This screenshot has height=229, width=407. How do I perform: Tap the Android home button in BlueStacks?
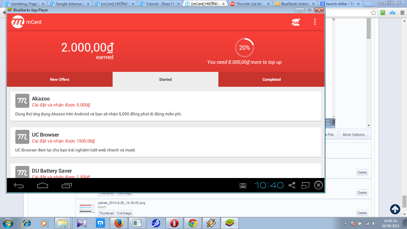tap(43, 185)
